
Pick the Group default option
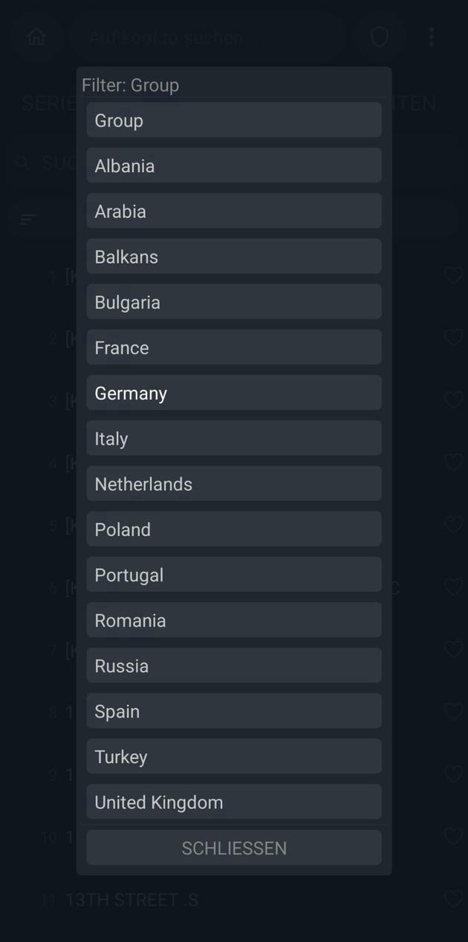pyautogui.click(x=234, y=120)
